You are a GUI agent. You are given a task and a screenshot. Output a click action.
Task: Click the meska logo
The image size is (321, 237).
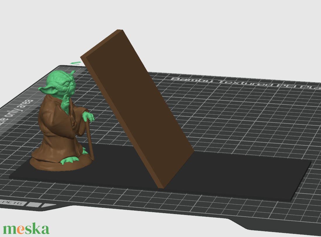26,228
